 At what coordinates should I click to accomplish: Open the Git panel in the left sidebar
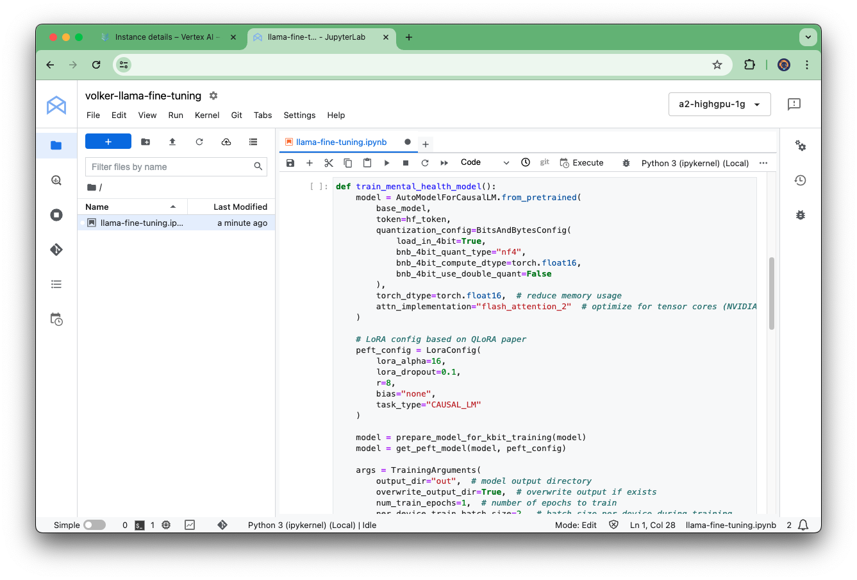coord(56,250)
